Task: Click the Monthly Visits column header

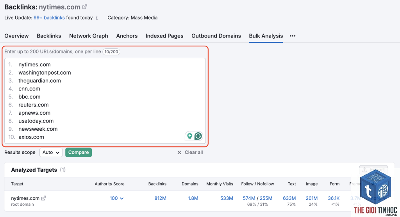Action: click(x=220, y=184)
